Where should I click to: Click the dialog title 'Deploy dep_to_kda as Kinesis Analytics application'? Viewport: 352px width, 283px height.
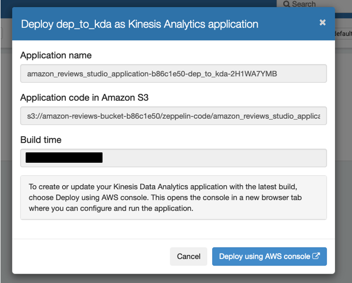coord(139,23)
